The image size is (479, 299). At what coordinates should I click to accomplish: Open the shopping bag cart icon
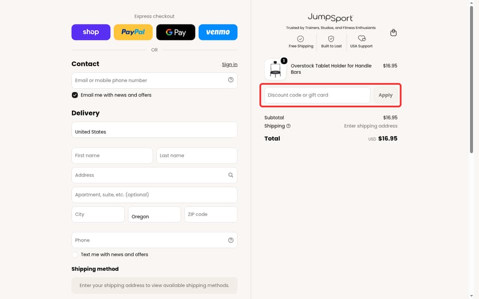(x=394, y=33)
